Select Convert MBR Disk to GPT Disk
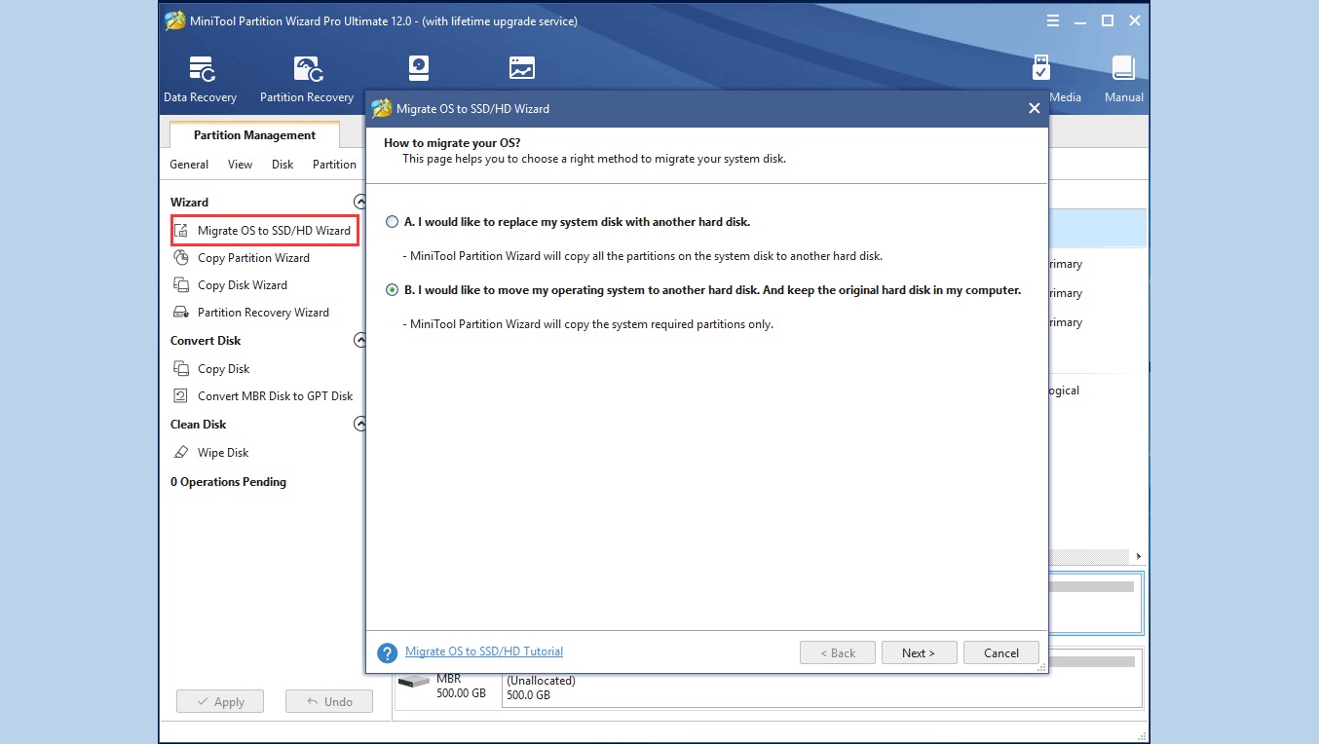Viewport: 1319px width, 744px height. click(276, 396)
